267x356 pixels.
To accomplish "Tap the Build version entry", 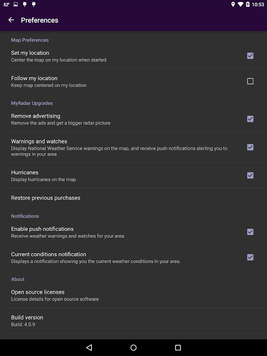I will point(134,320).
